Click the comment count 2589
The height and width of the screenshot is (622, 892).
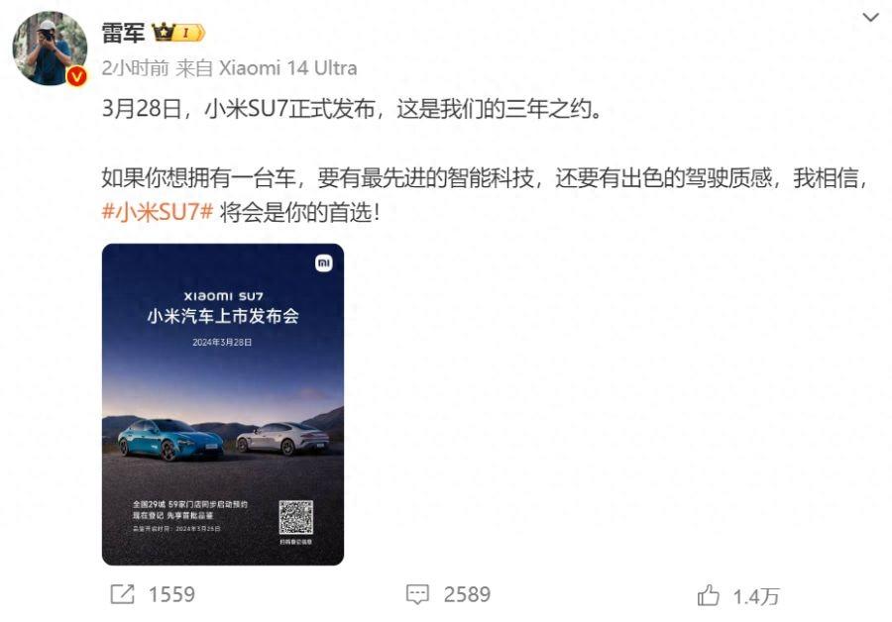click(x=467, y=594)
